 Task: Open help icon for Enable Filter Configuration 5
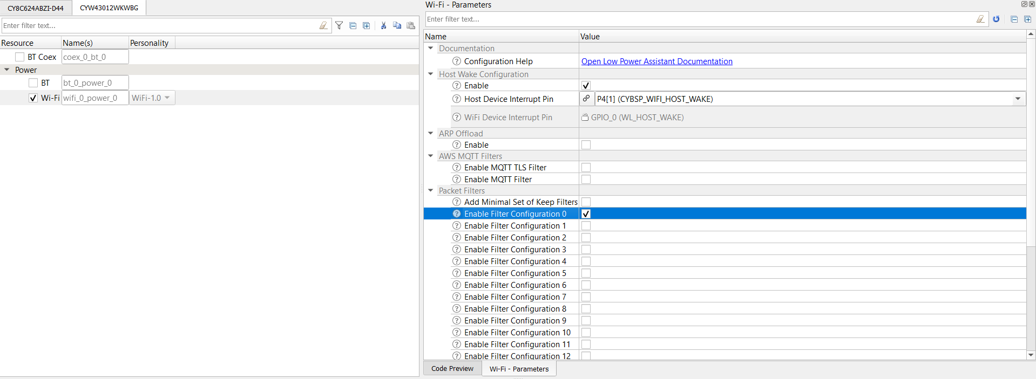[457, 273]
